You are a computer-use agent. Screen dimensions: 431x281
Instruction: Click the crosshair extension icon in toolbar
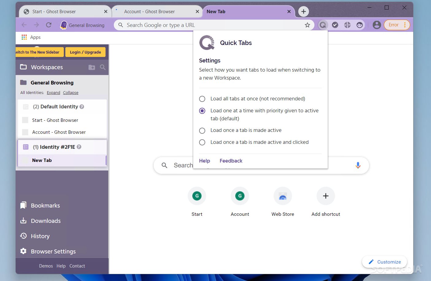click(x=347, y=25)
